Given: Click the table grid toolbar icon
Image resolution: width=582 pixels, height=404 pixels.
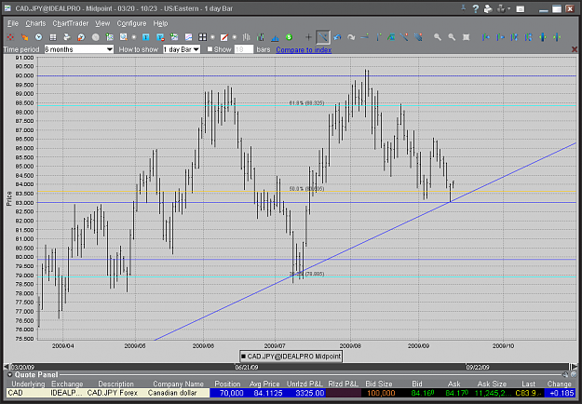Looking at the screenshot, I should coord(53,37).
